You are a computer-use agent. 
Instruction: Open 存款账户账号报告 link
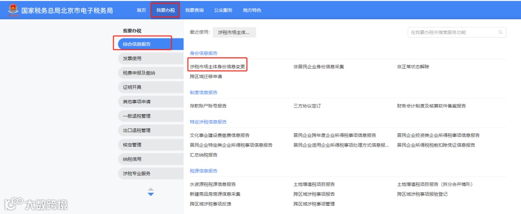[208, 106]
